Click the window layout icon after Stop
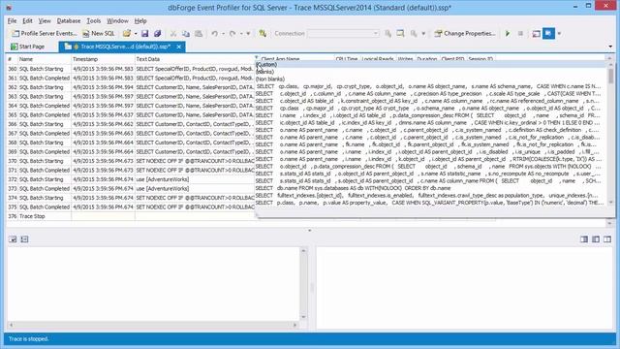This screenshot has width=620, height=349. 536,34
